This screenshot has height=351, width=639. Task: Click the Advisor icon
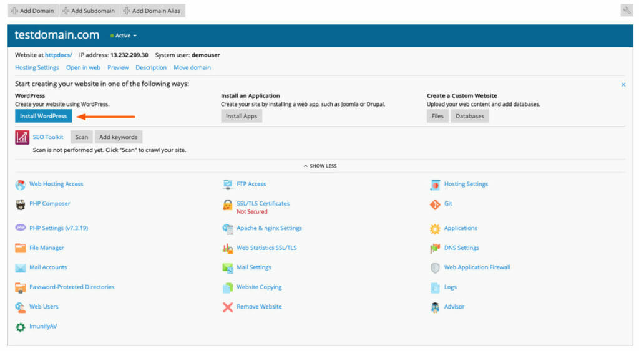click(x=435, y=307)
